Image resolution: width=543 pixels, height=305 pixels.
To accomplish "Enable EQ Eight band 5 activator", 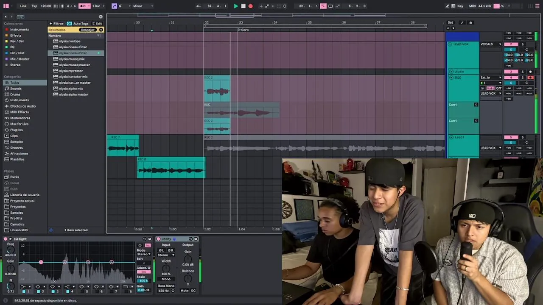I will tap(82, 291).
